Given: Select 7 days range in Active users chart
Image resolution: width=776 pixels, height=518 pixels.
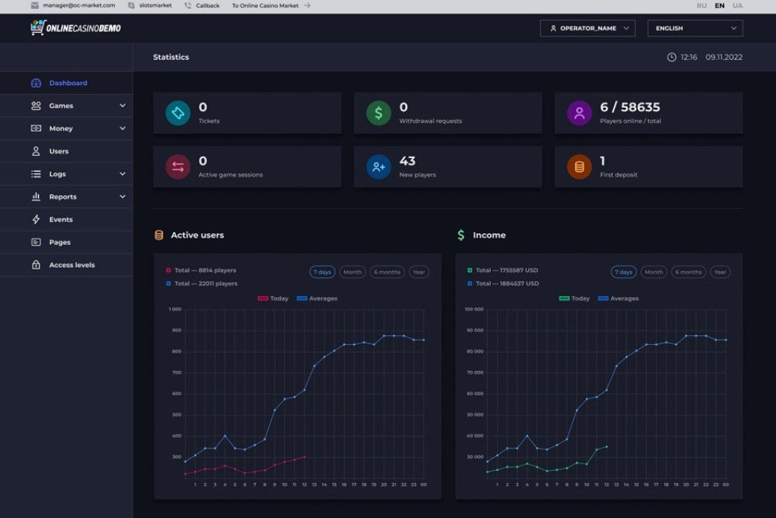Looking at the screenshot, I should pos(322,272).
